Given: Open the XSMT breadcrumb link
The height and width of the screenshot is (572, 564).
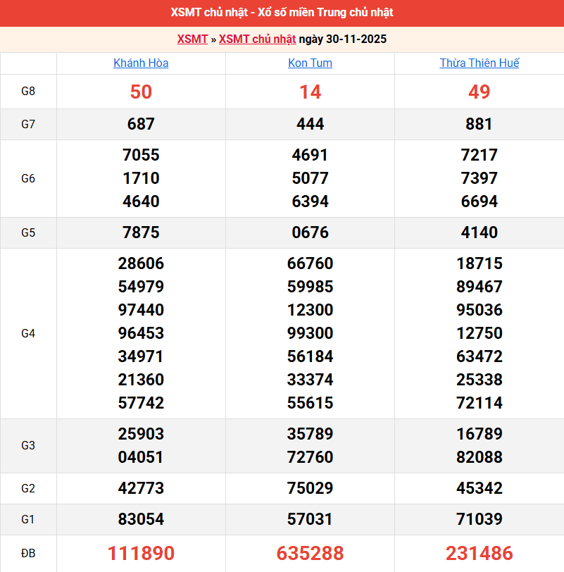Looking at the screenshot, I should 192,39.
